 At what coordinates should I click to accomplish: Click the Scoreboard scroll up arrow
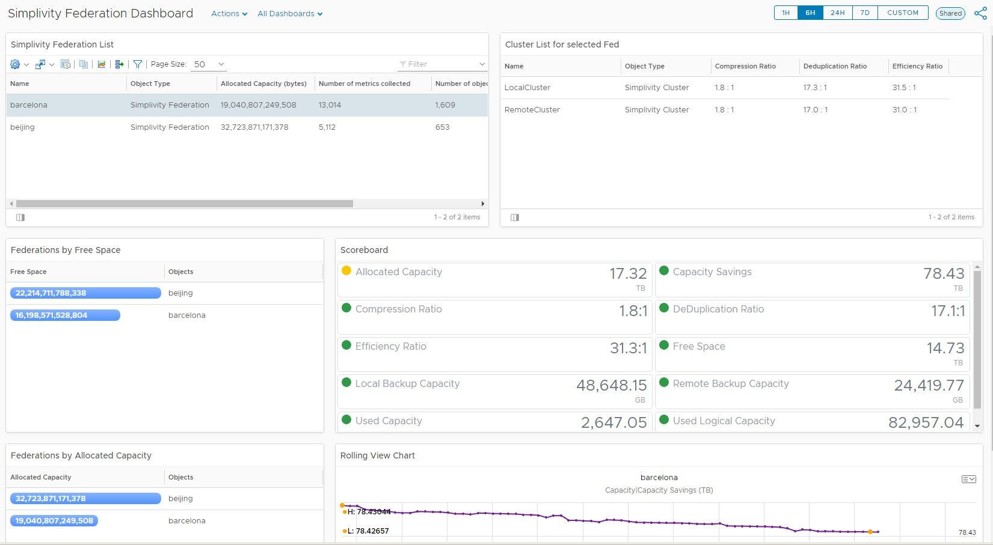pos(977,267)
